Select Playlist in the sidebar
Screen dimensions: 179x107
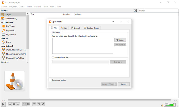(13, 15)
